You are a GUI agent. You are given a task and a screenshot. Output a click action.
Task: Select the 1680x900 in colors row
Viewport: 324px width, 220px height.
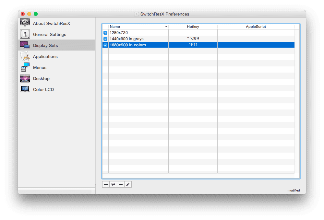(x=198, y=45)
